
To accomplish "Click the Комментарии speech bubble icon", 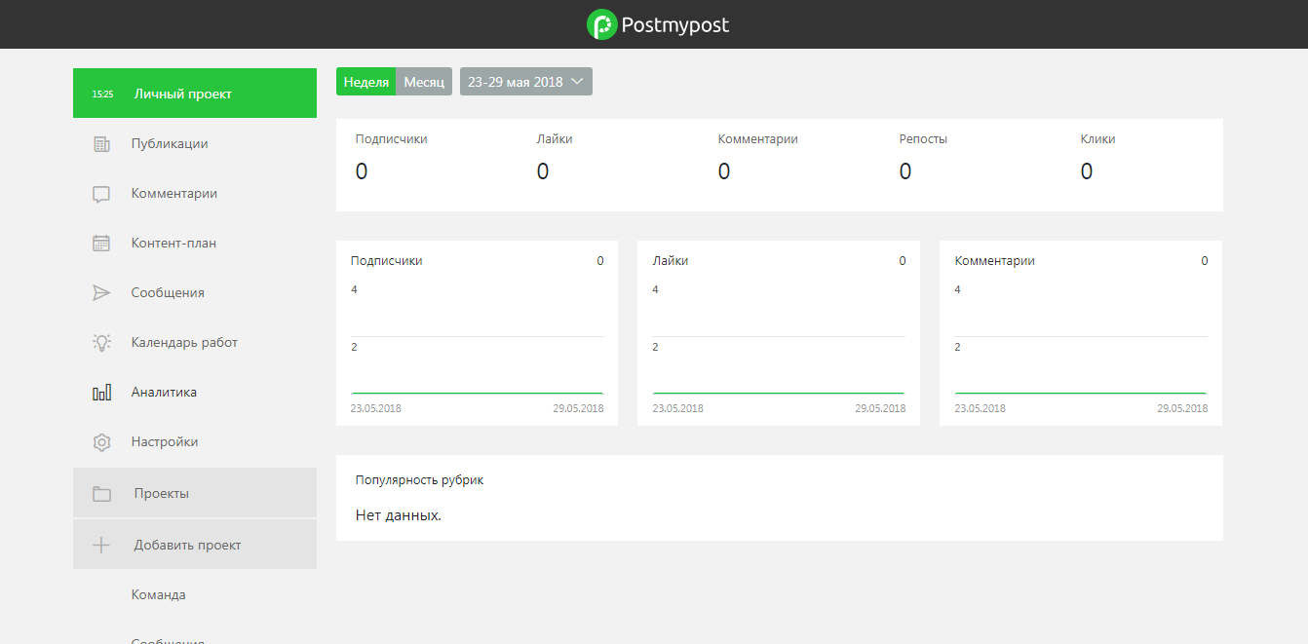I will pyautogui.click(x=101, y=194).
